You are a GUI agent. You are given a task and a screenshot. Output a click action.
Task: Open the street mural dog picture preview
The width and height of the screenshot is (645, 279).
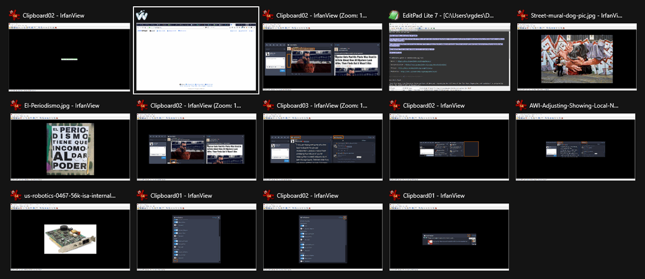coord(576,57)
